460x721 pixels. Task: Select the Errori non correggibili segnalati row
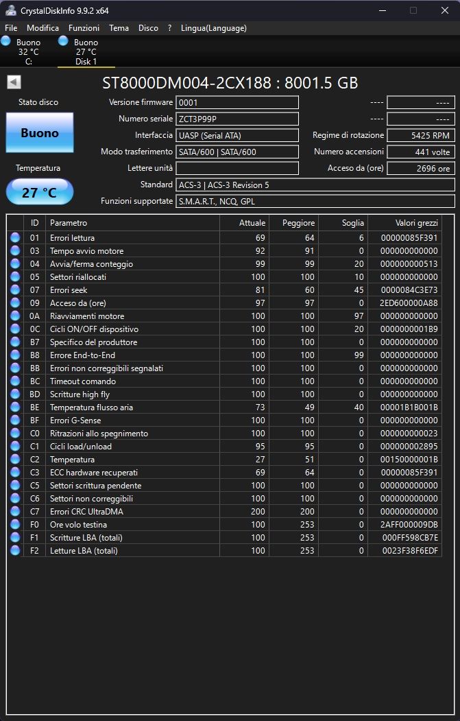[224, 368]
